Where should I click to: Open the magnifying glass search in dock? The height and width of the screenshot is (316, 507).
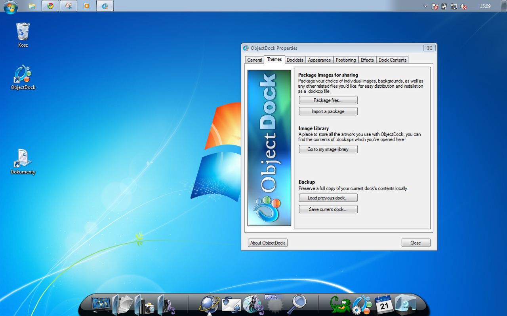click(x=297, y=305)
